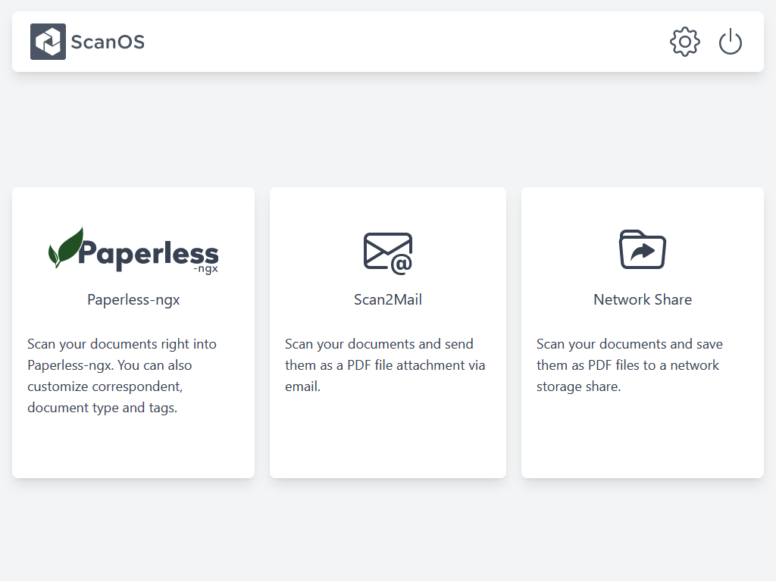
Task: Select the Scan2Mail envelope icon
Action: (x=388, y=253)
